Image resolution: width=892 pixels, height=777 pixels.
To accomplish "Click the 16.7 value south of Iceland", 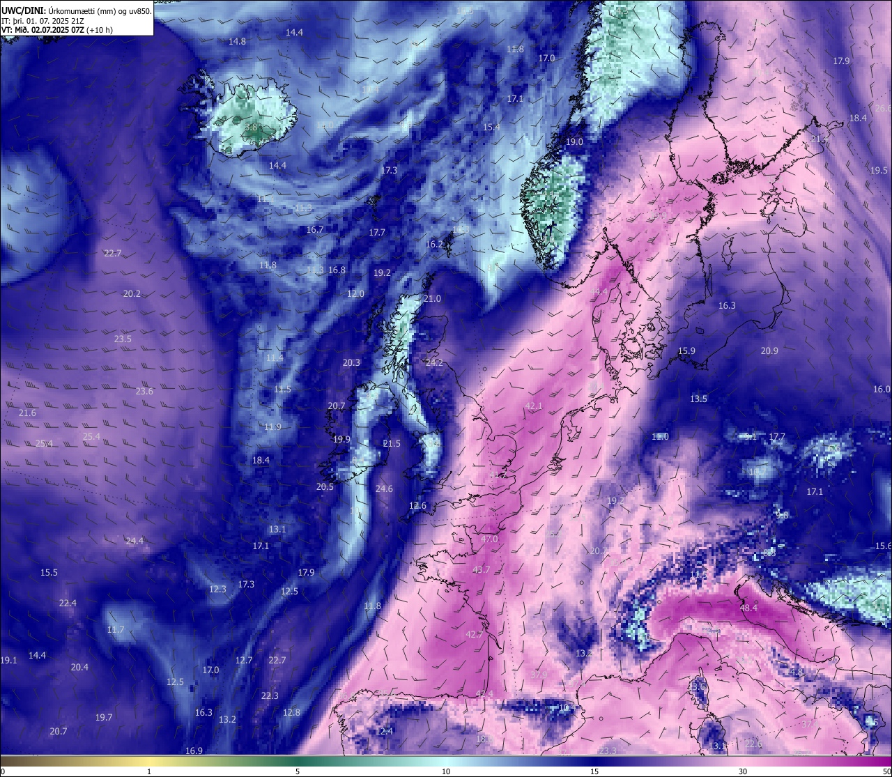I will click(x=315, y=230).
